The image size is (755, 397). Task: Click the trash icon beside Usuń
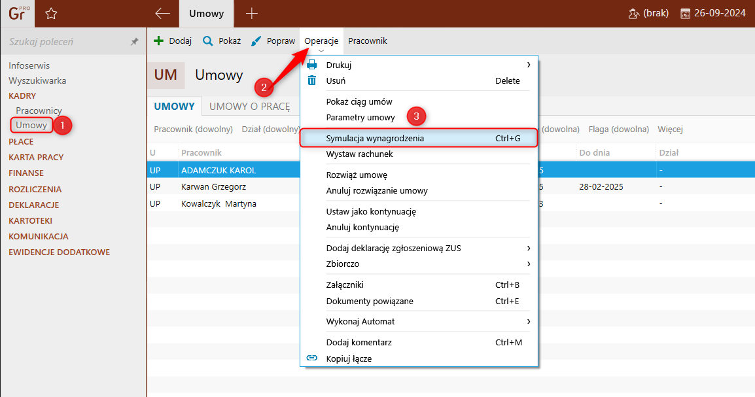tap(312, 80)
